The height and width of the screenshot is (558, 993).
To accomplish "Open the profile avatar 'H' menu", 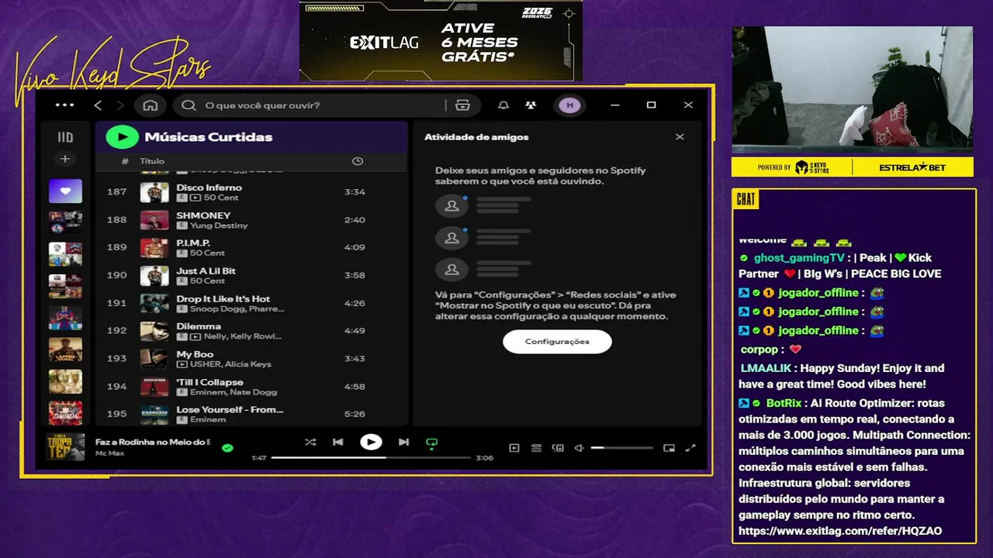I will click(x=569, y=105).
